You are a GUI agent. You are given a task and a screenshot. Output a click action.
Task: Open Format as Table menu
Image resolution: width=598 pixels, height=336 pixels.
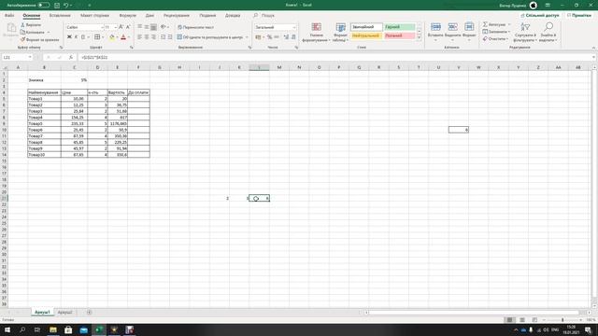coord(340,33)
